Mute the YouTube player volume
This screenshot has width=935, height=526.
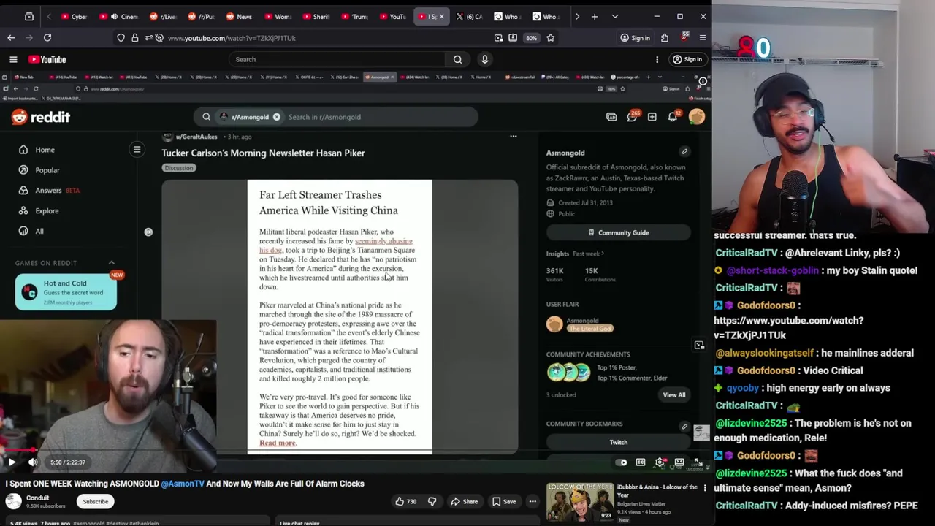pos(33,462)
